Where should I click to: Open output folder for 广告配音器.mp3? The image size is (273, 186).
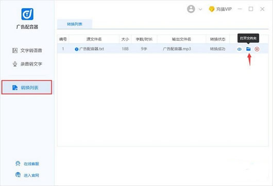click(x=248, y=49)
